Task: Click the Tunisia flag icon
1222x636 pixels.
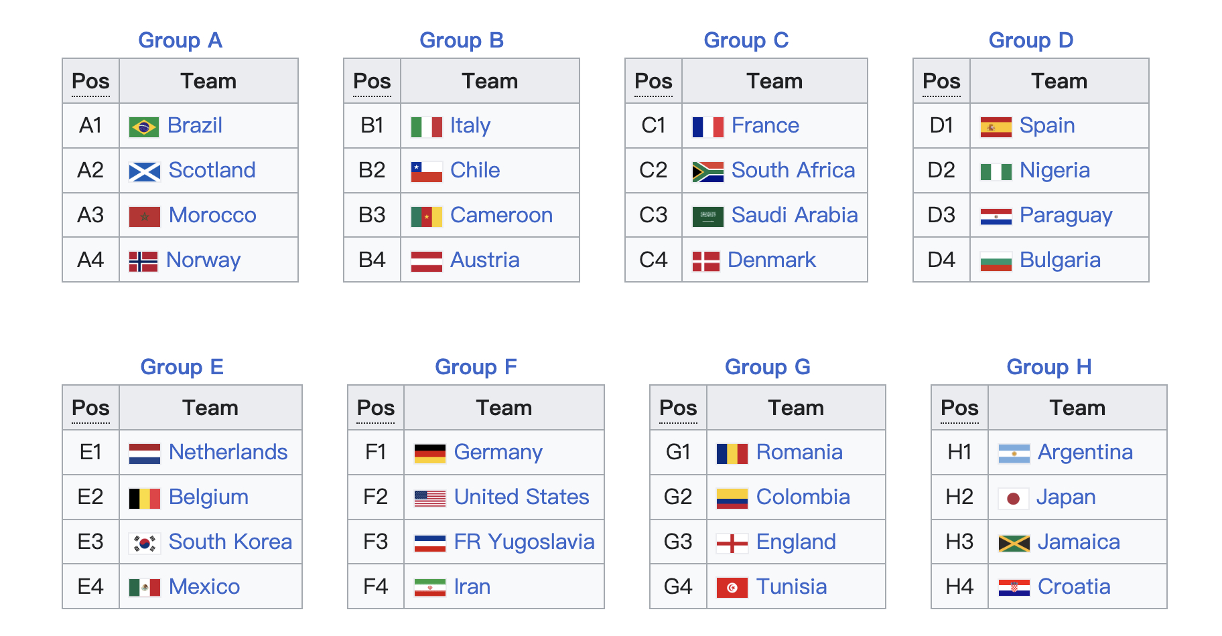Action: coord(732,588)
